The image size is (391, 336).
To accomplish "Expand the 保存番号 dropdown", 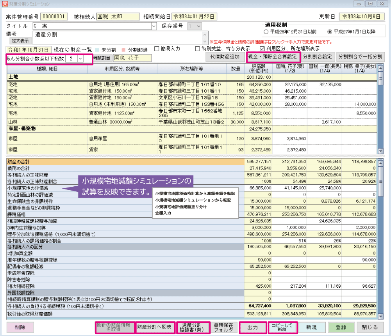I will coord(198,26).
